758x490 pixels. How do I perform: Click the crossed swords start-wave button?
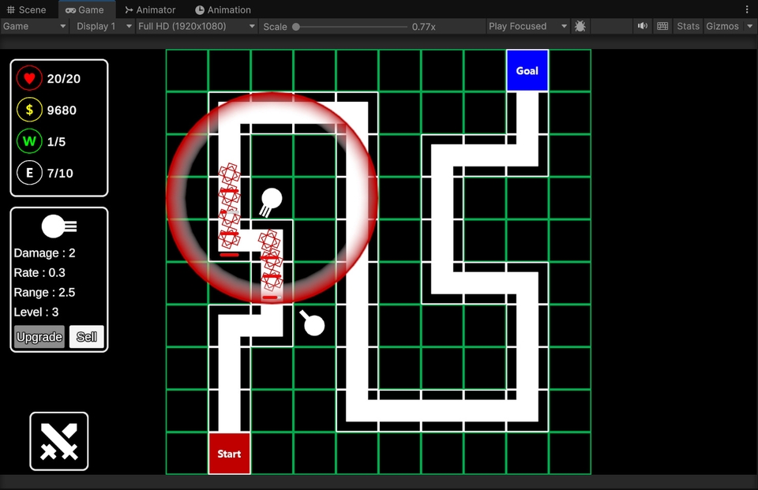point(59,441)
